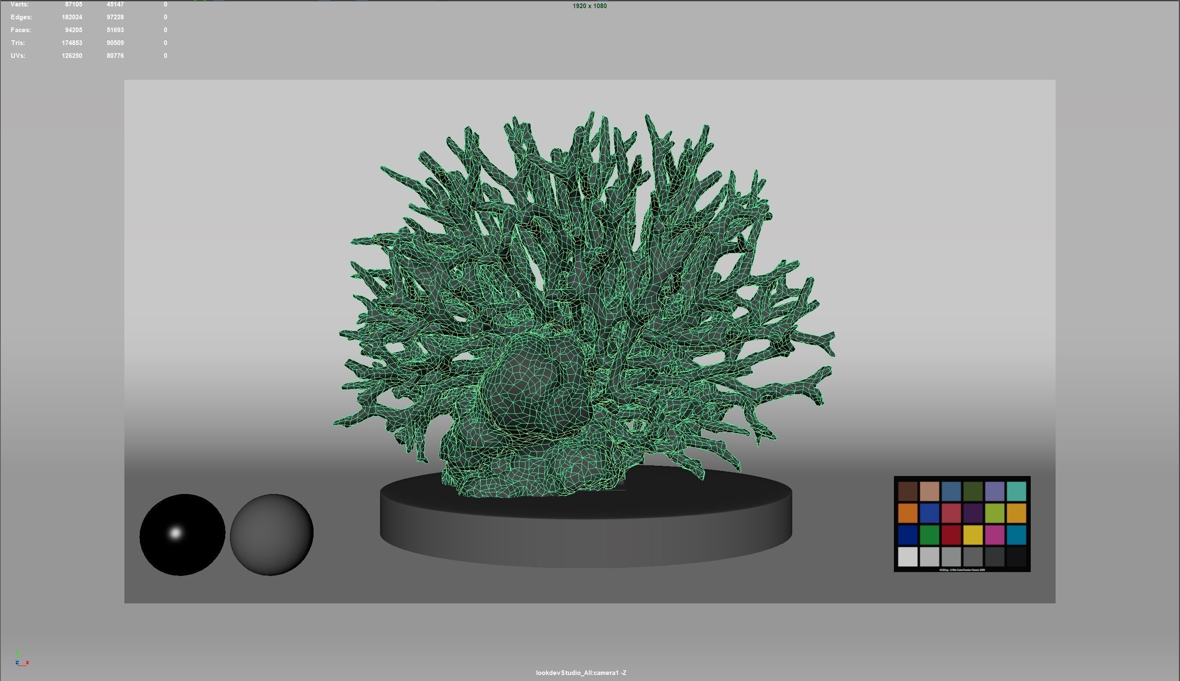Screen dimensions: 1180x681
Task: Pick the lime yellow-green swatch
Action: tap(995, 513)
